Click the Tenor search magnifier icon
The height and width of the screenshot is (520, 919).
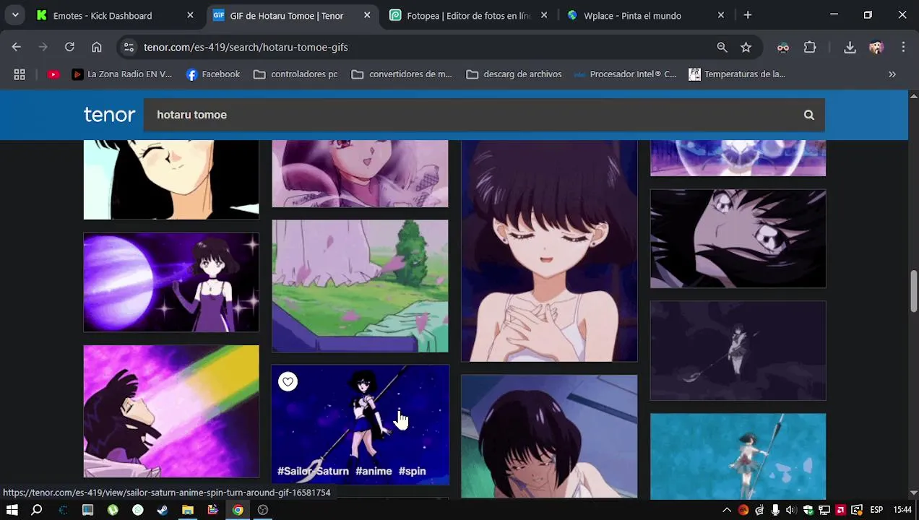click(x=808, y=115)
